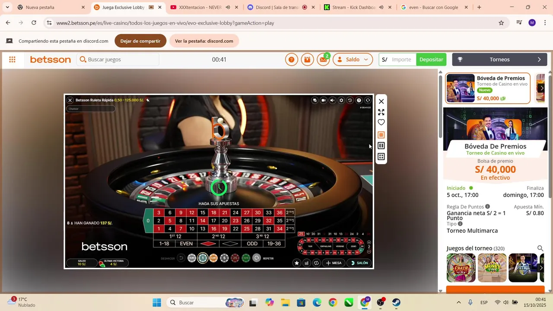Select single game view layout
Screen dimensions: 553x311
coord(381,135)
